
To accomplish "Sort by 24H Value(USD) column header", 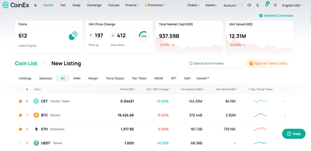I will (x=227, y=89).
